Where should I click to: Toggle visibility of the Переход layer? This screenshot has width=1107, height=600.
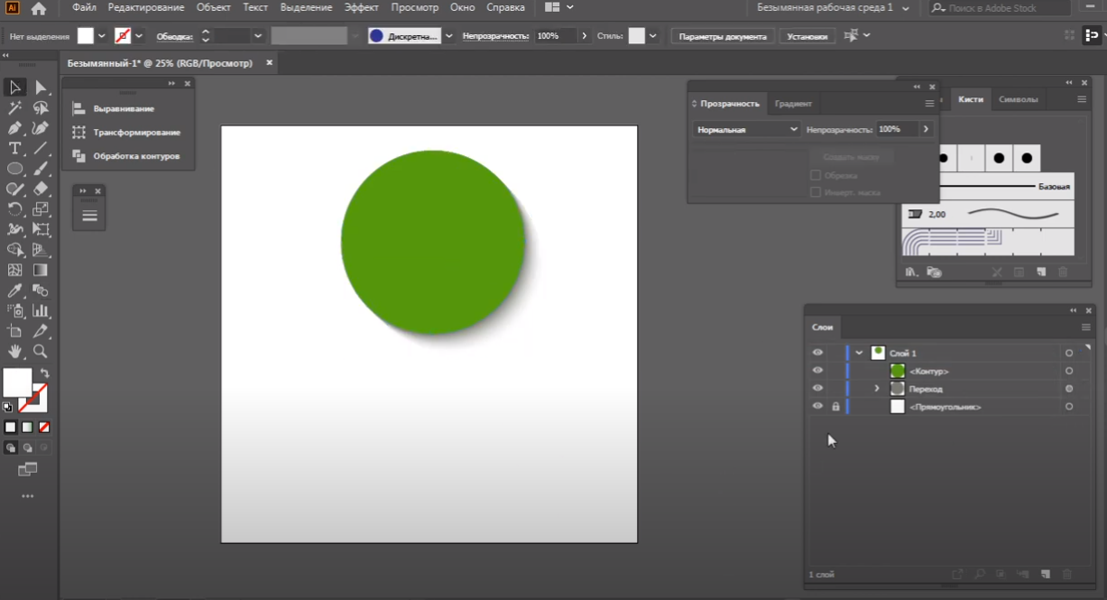point(817,389)
